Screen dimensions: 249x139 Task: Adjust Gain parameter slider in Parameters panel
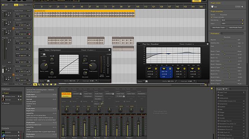[x=231, y=46]
